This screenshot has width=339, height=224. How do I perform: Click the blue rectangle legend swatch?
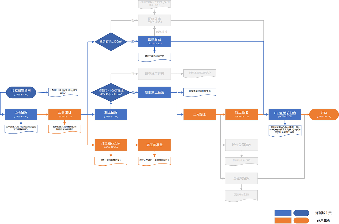pos(283,213)
